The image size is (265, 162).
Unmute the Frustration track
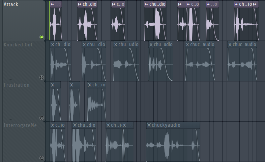[41, 118]
